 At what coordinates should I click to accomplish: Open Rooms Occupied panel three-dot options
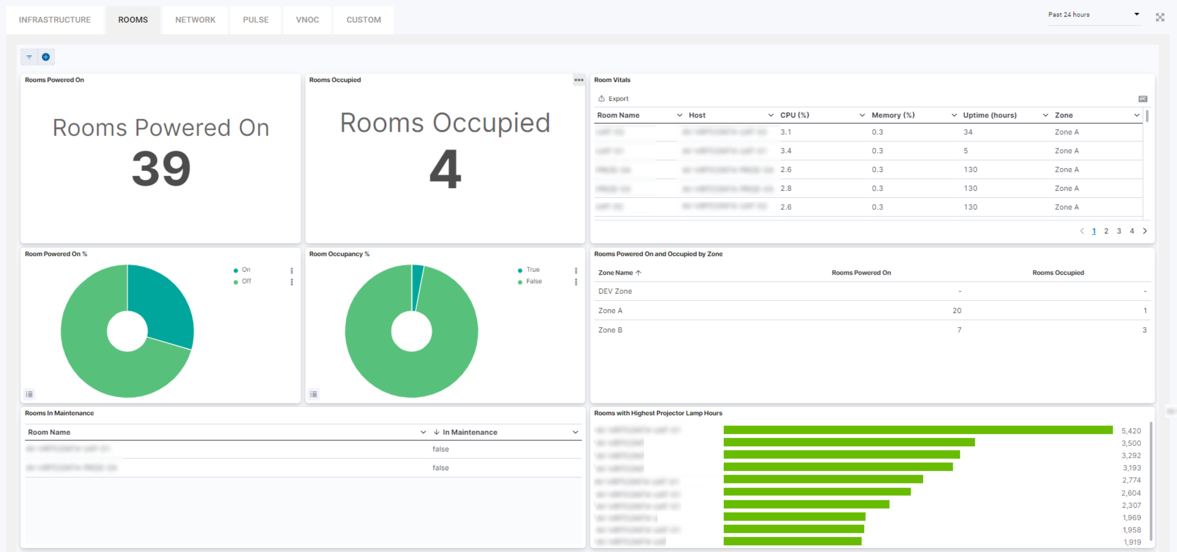point(579,80)
